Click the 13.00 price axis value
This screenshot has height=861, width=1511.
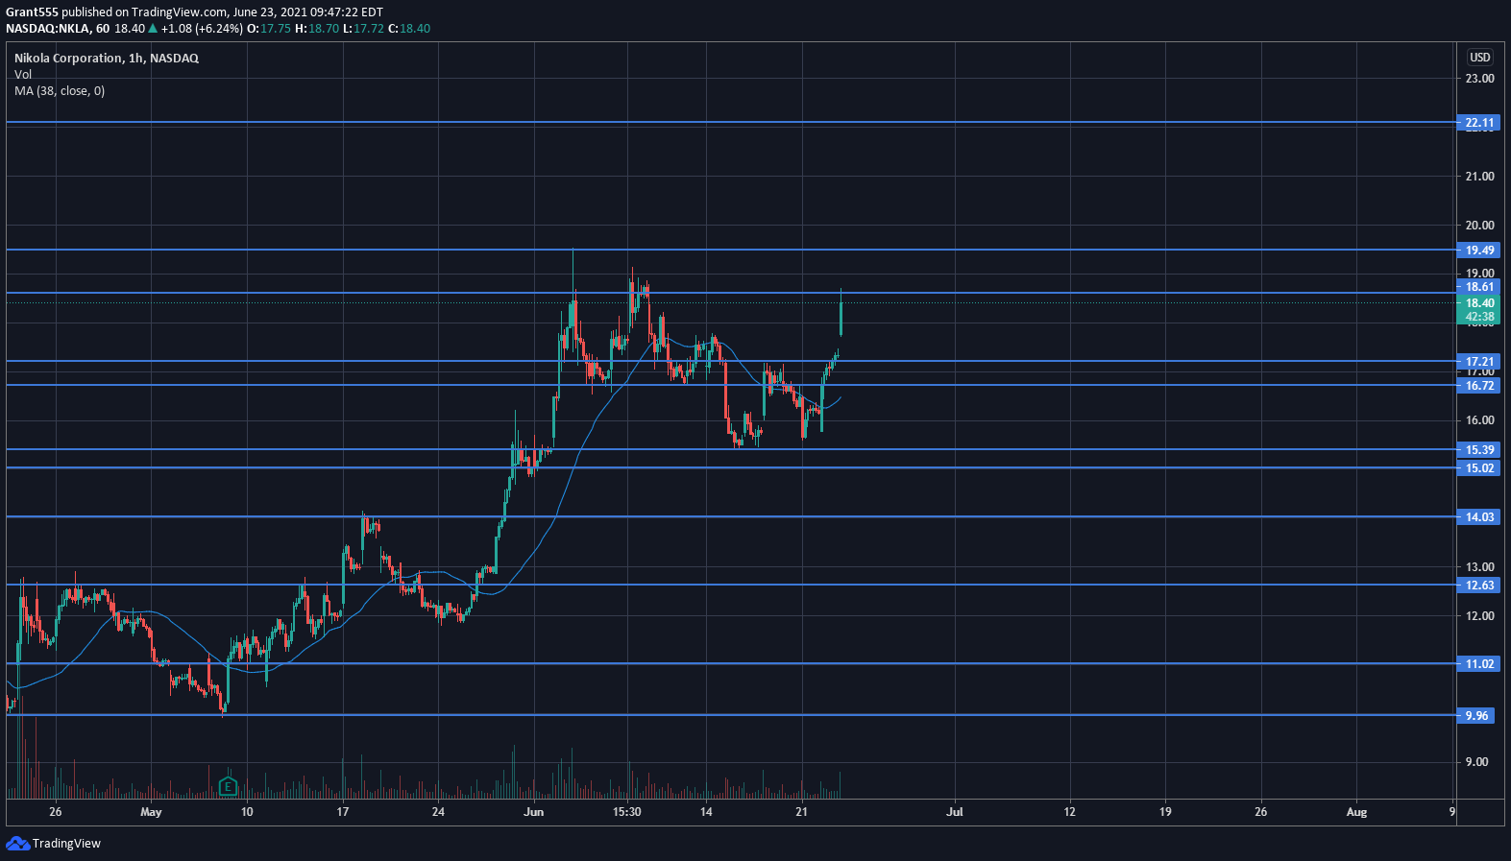1479,567
